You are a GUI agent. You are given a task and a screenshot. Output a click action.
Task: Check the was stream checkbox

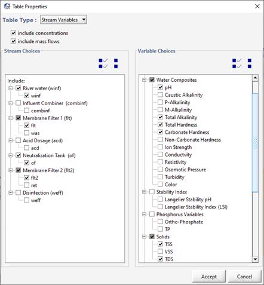click(26, 133)
